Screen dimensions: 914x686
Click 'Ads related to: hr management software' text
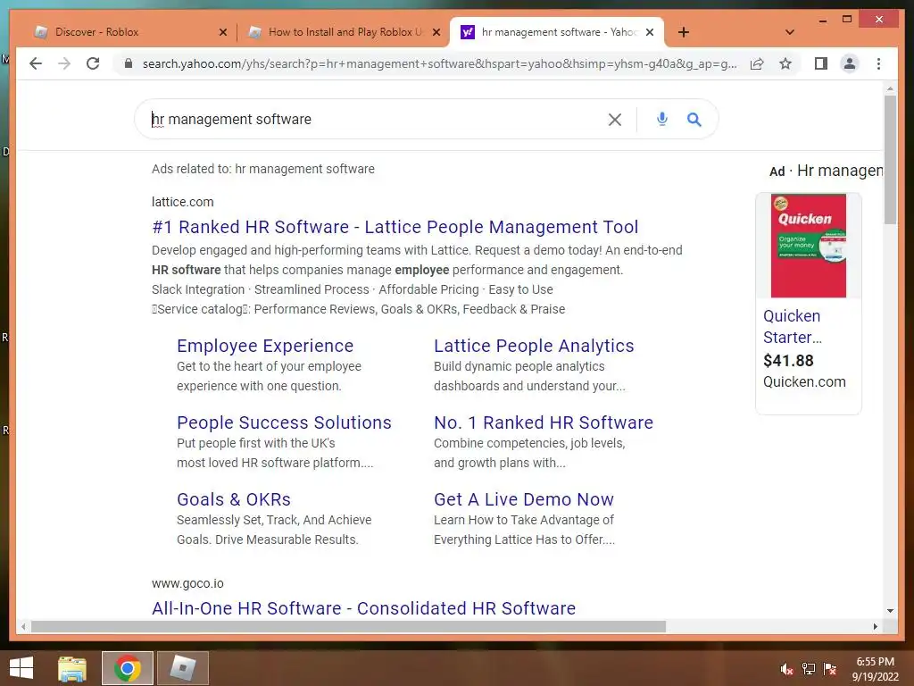pos(263,169)
